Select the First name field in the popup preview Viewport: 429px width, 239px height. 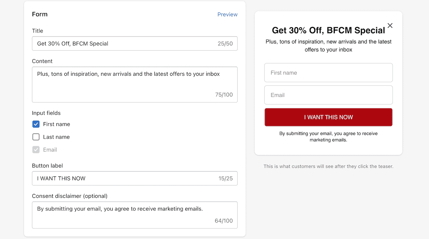[x=328, y=73]
